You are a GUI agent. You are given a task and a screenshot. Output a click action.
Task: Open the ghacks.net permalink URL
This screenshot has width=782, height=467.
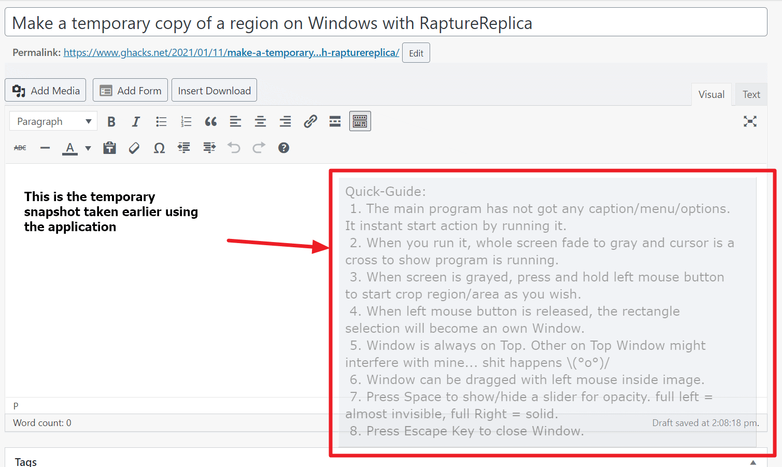231,52
